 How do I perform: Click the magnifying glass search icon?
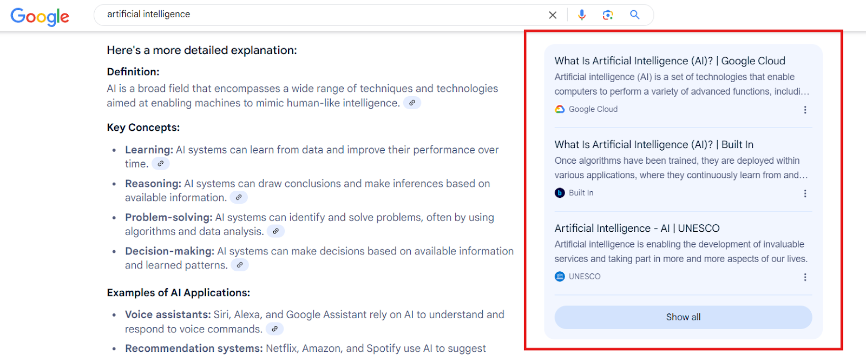click(635, 15)
